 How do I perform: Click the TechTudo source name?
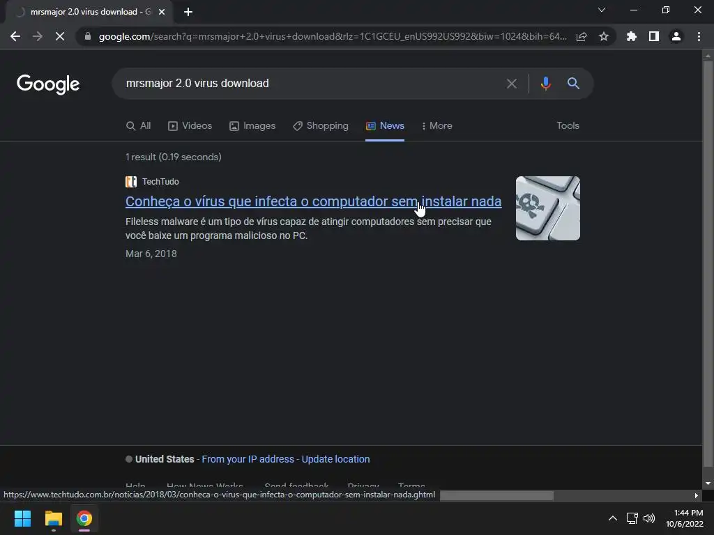(x=160, y=182)
